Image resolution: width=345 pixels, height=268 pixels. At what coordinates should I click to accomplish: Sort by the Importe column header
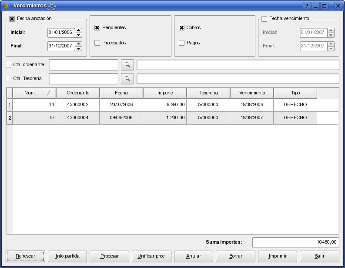pos(165,93)
